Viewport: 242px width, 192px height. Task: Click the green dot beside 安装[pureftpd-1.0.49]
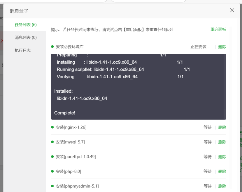(x=52, y=157)
